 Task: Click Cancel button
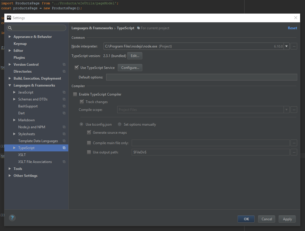(267, 219)
